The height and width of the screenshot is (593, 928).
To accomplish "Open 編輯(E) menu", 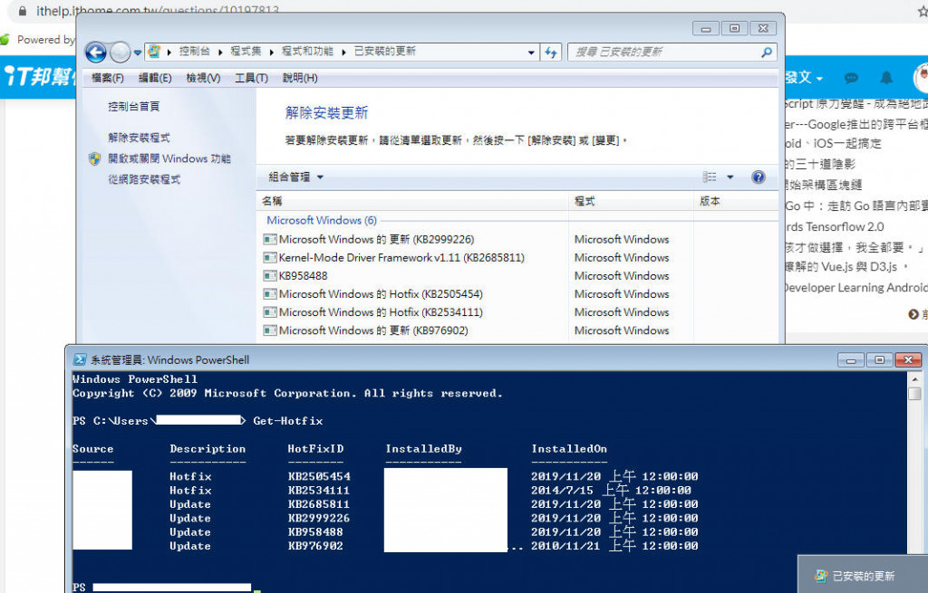I will 155,78.
